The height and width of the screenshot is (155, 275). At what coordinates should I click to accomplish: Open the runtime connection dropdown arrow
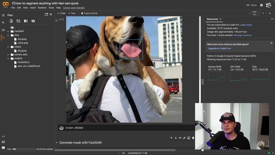tap(263, 13)
